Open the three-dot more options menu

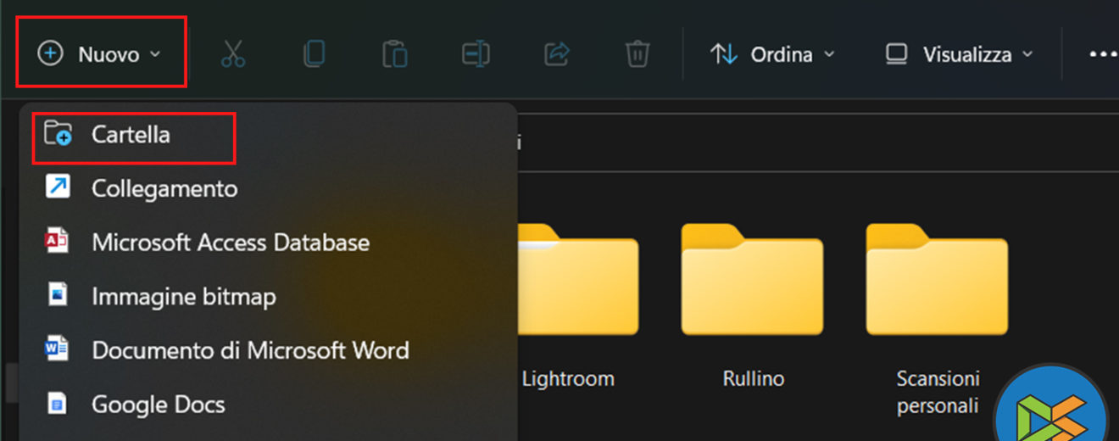point(1102,54)
